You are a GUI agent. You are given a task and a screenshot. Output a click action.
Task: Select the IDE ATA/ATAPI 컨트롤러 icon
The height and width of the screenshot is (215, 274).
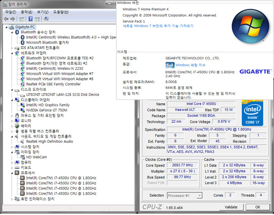point(17,48)
